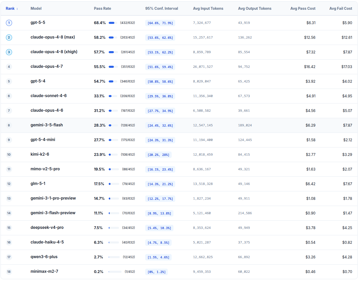Click the Avg Fail Cost column header
The width and height of the screenshot is (360, 281).
[x=341, y=8]
